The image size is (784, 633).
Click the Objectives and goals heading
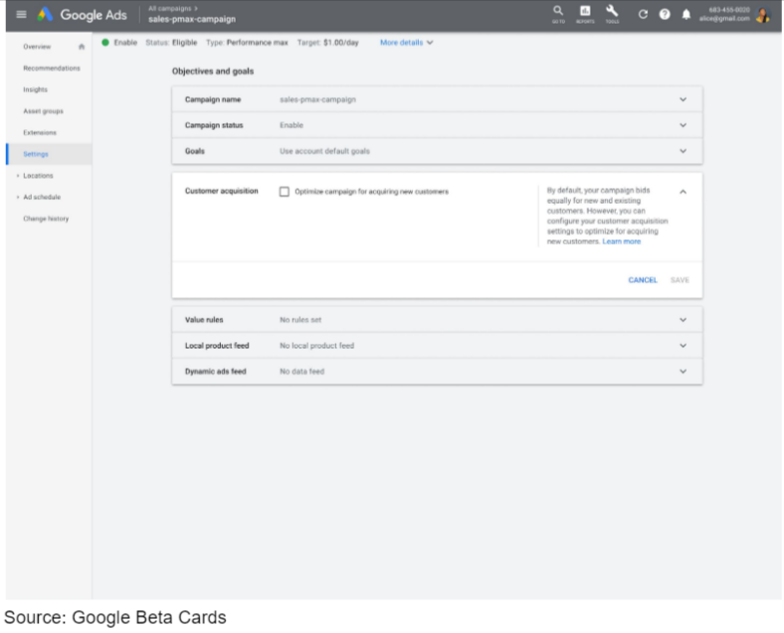pyautogui.click(x=213, y=72)
